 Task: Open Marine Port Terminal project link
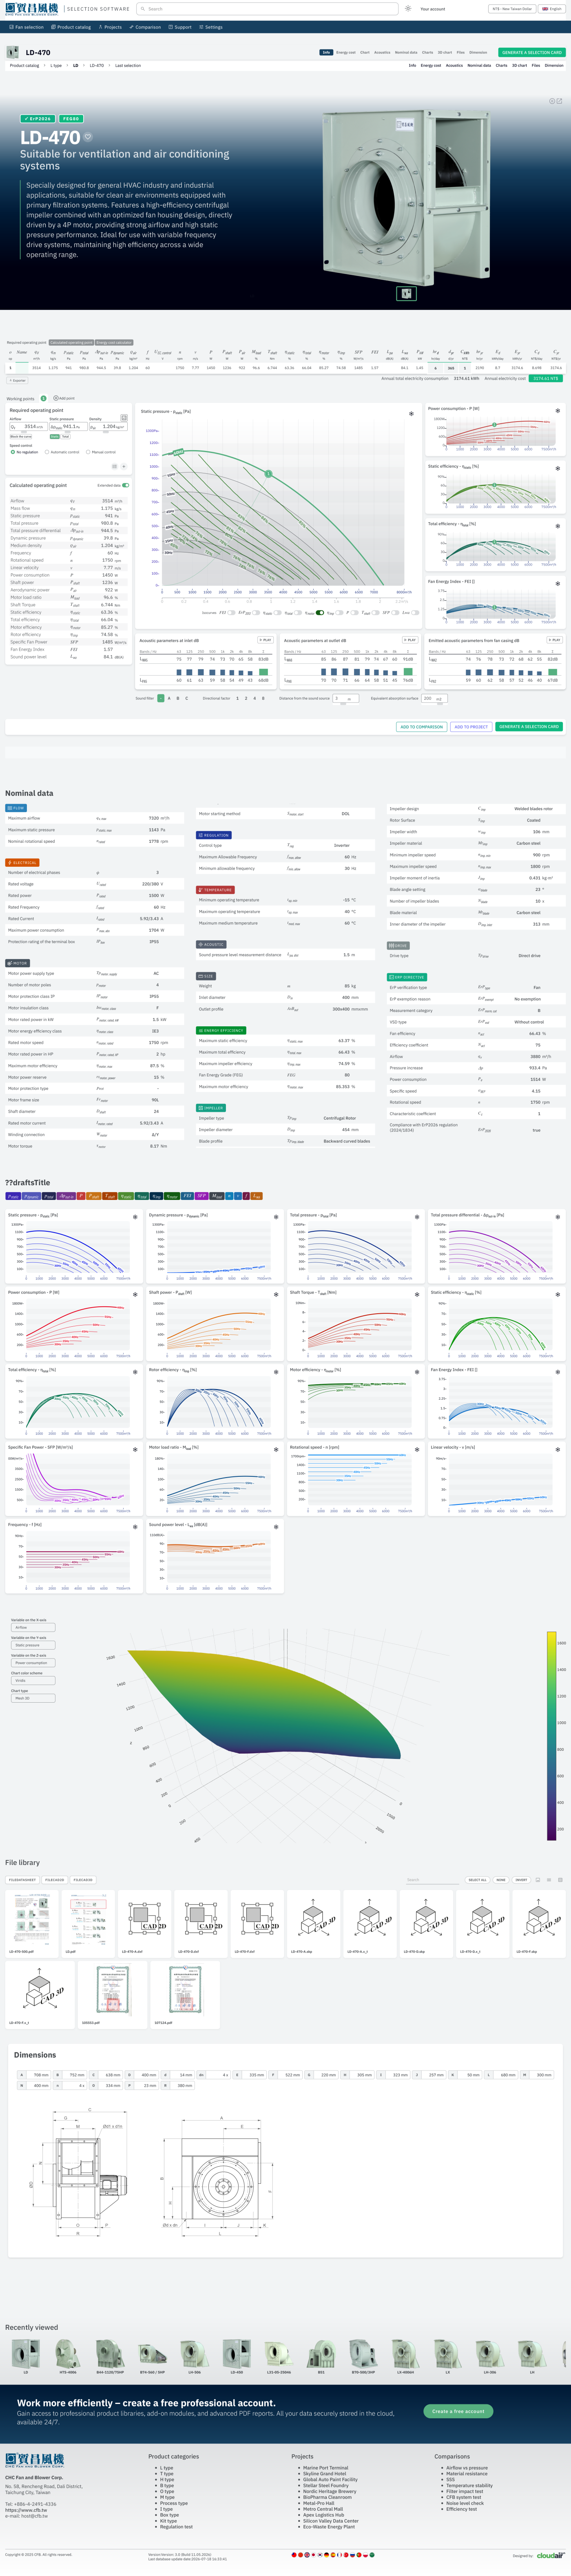point(326,2467)
